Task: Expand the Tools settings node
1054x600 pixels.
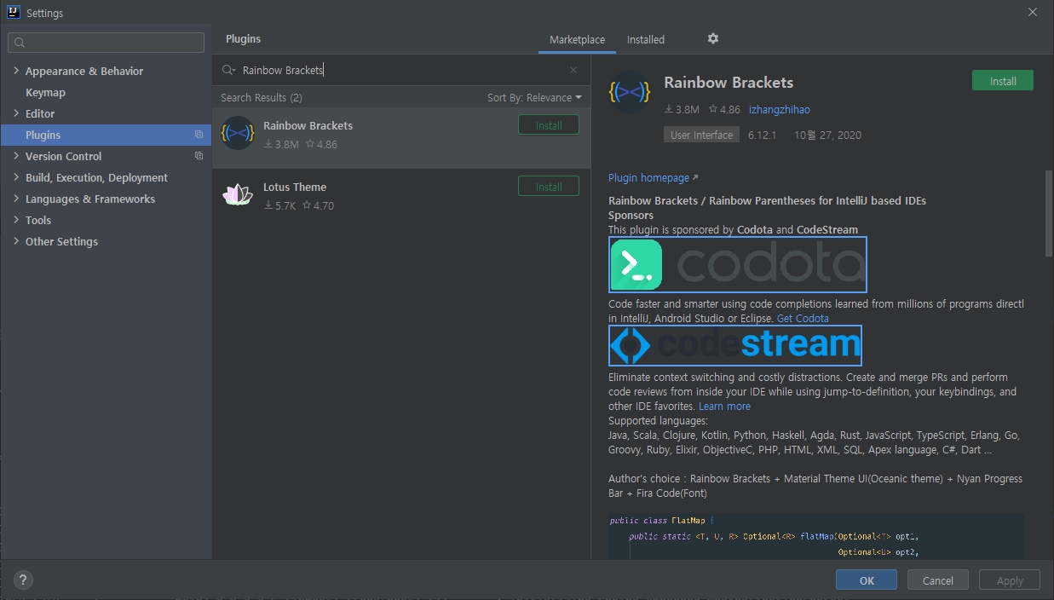Action: click(x=16, y=220)
